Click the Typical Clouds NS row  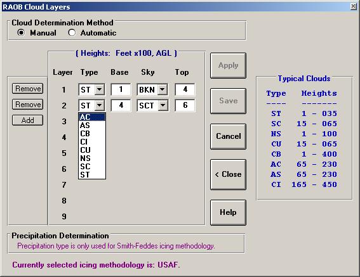point(303,134)
